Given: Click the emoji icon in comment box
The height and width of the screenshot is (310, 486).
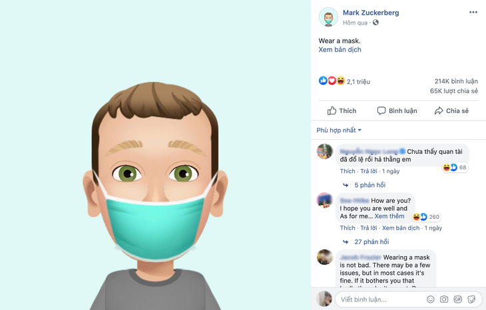Looking at the screenshot, I should coord(431,299).
